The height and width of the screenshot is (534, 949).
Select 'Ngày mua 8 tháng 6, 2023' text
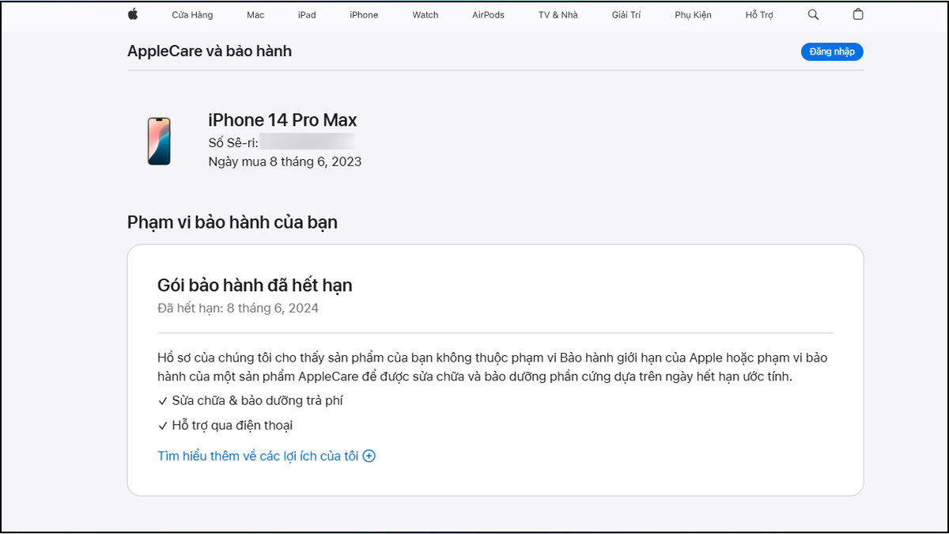(x=285, y=161)
